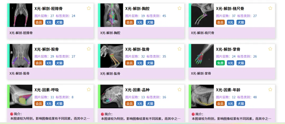This screenshot has width=285, height=124.
Task: Open the 胸腔 chest X-ray thumbnail
Action: [112, 15]
